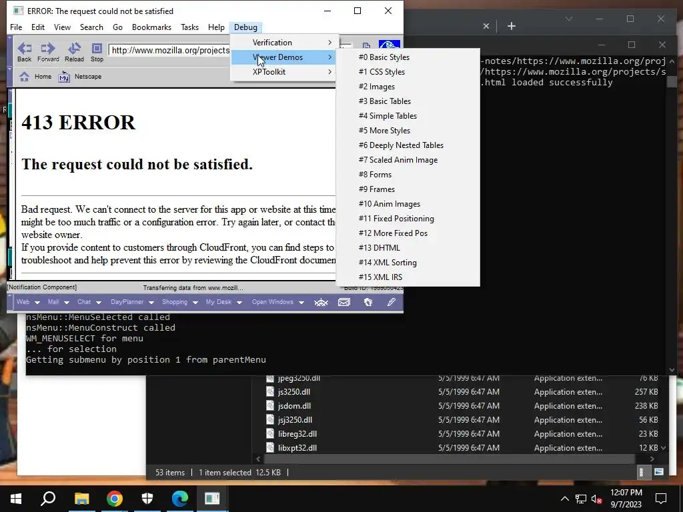This screenshot has height=512, width=683.
Task: Select #0 Basic Styles demo
Action: [x=408, y=57]
